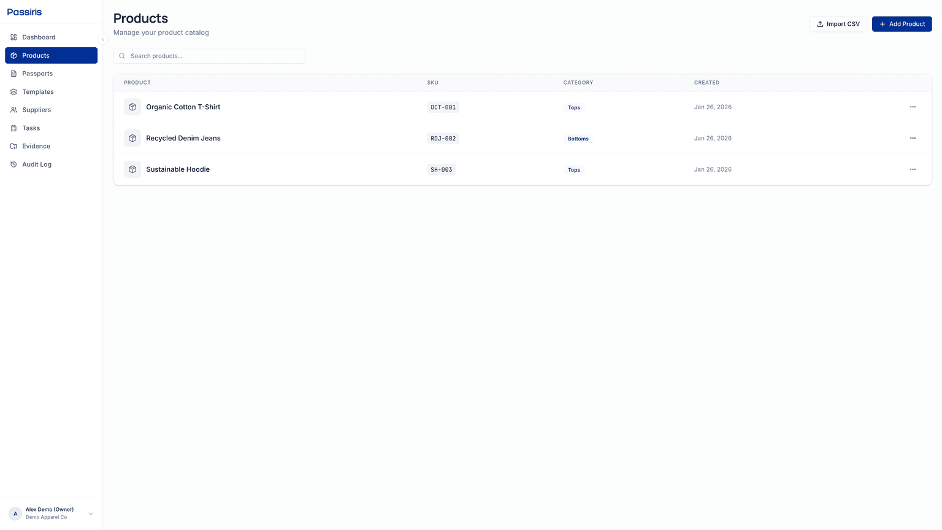This screenshot has height=530, width=942.
Task: Click the Suppliers people icon
Action: [x=13, y=110]
